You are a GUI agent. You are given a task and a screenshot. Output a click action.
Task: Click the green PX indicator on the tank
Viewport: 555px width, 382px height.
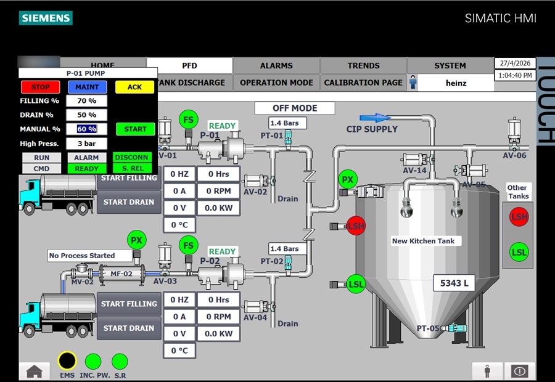348,180
